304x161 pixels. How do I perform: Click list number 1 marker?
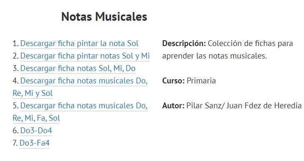(x=15, y=44)
